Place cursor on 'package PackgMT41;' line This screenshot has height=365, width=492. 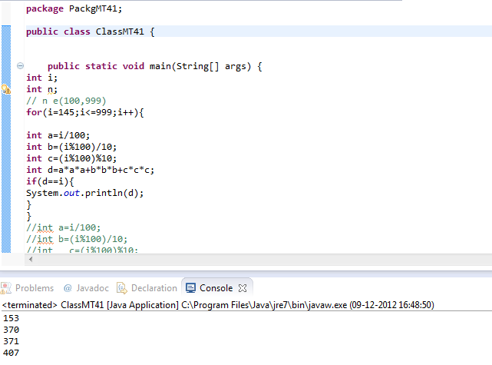[x=74, y=8]
